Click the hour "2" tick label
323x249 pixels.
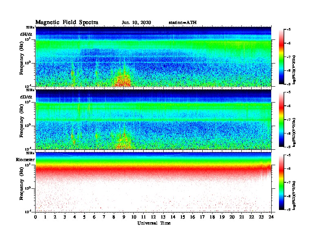pos(55,217)
